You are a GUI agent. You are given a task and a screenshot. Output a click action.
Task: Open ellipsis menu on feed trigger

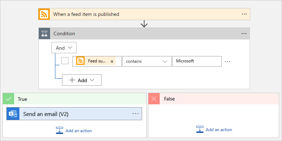point(244,14)
